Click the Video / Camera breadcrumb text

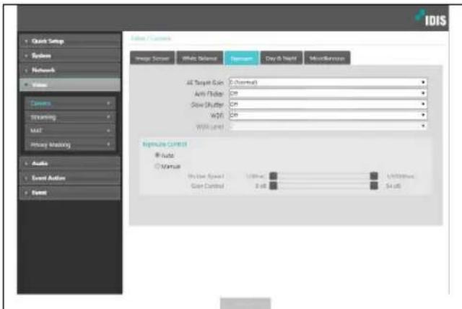pos(151,38)
